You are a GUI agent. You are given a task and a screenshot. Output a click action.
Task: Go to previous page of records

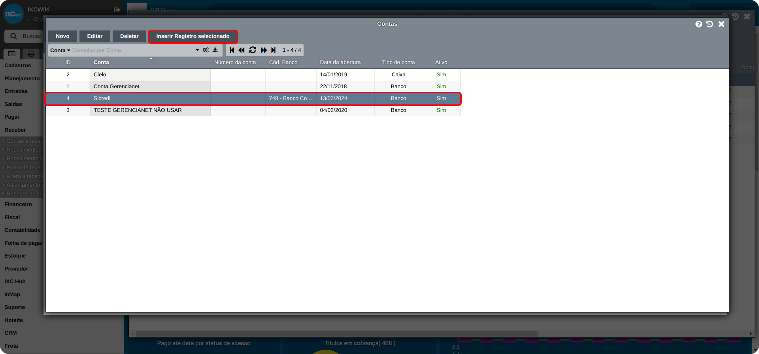tap(242, 50)
